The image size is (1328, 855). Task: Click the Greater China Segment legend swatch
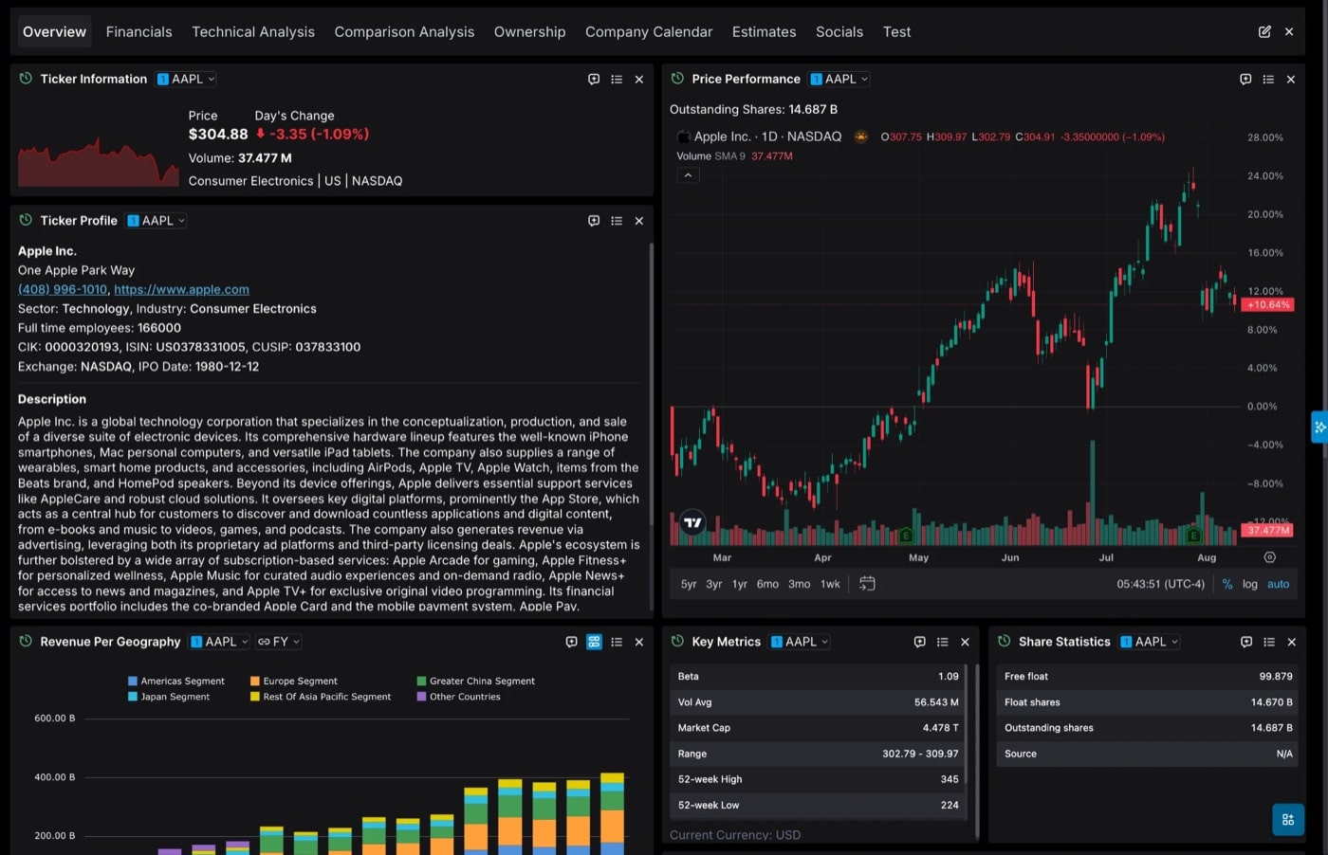421,681
